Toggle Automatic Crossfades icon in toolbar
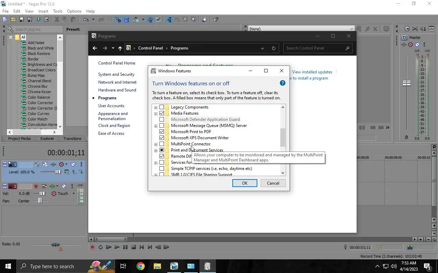This screenshot has width=438, height=273. click(x=127, y=20)
